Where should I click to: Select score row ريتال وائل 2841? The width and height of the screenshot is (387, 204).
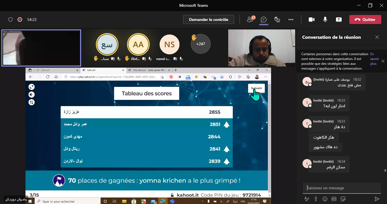[147, 149]
